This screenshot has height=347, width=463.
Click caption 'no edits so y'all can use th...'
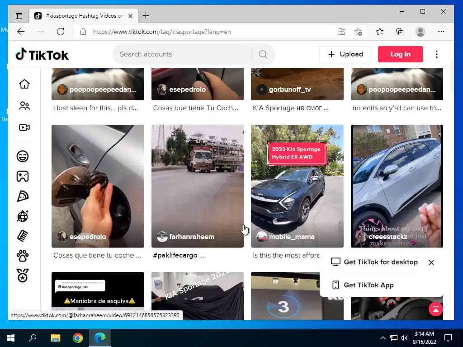(397, 108)
